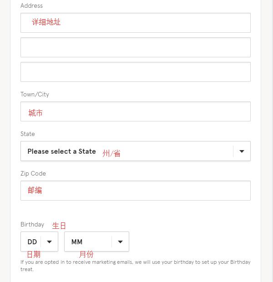Screen dimensions: 273x282
Task: Click the MM month dropdown arrow icon
Action: click(120, 242)
